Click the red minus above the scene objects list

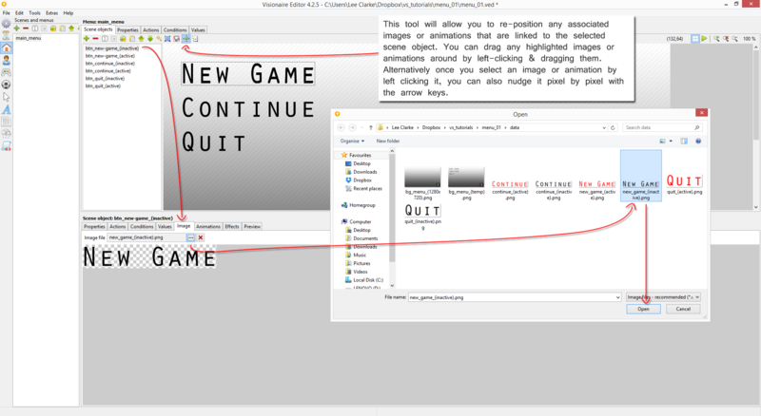click(x=96, y=38)
